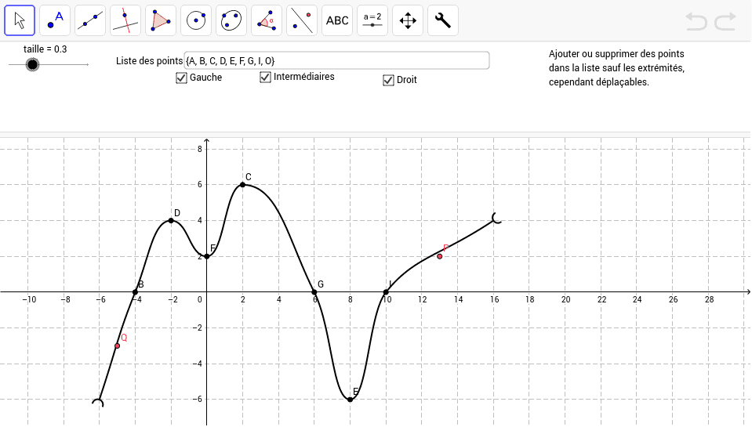Image resolution: width=752 pixels, height=427 pixels.
Task: Select the Circle with center tool
Action: [196, 20]
